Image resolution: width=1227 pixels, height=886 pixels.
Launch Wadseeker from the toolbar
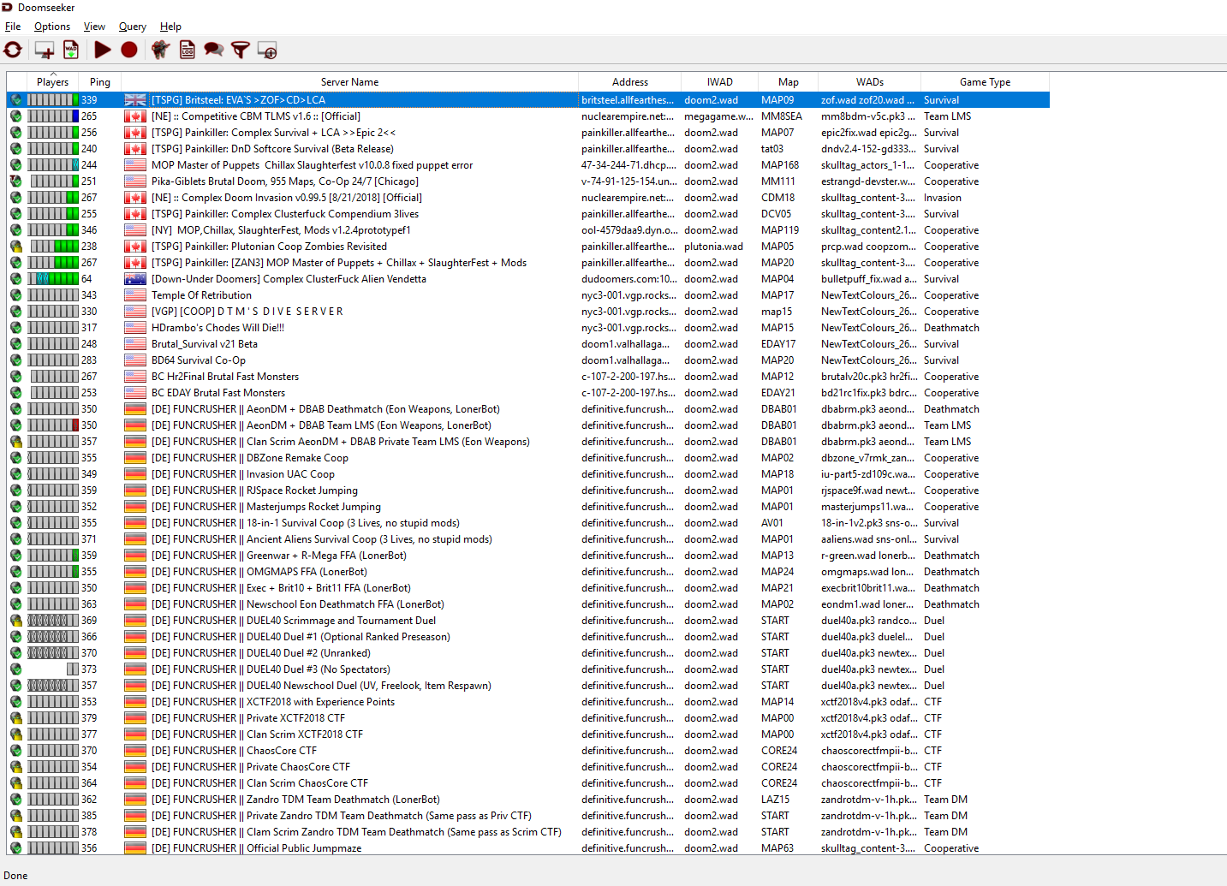[71, 51]
